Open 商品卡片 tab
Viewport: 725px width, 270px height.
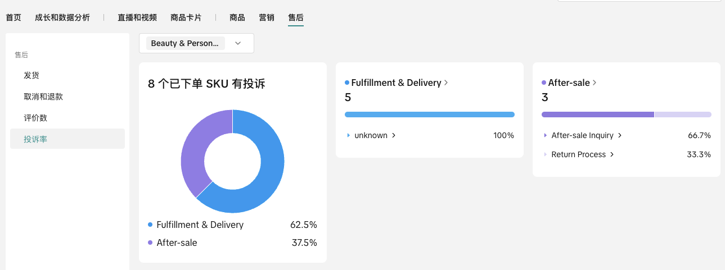tap(186, 17)
